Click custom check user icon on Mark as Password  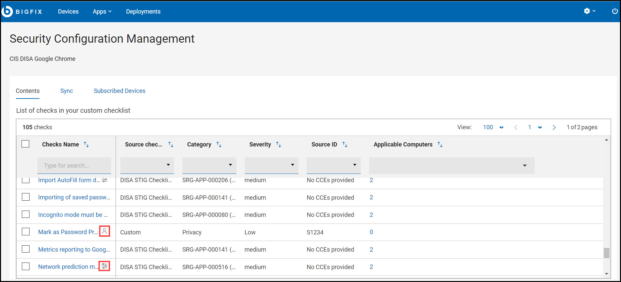104,231
